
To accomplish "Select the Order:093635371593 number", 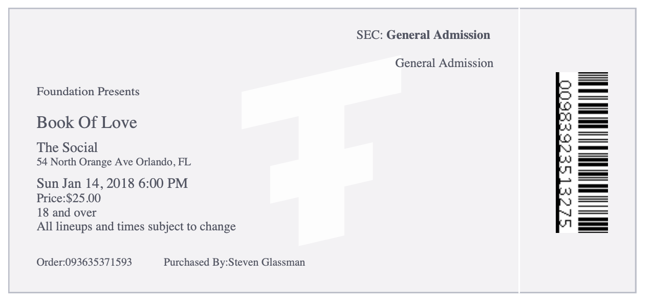I will click(x=84, y=262).
